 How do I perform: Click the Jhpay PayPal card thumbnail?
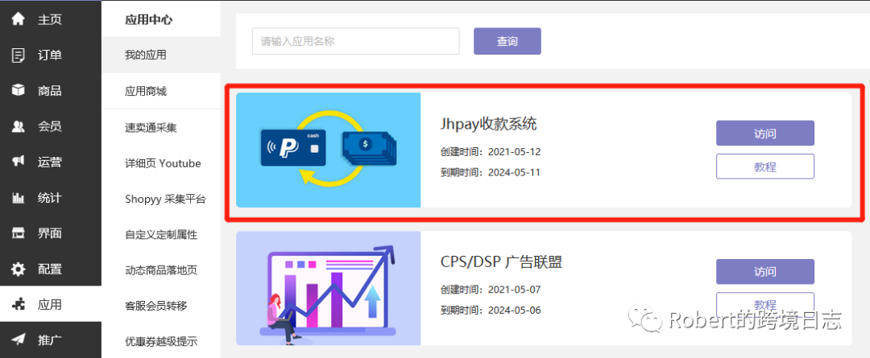[x=329, y=150]
